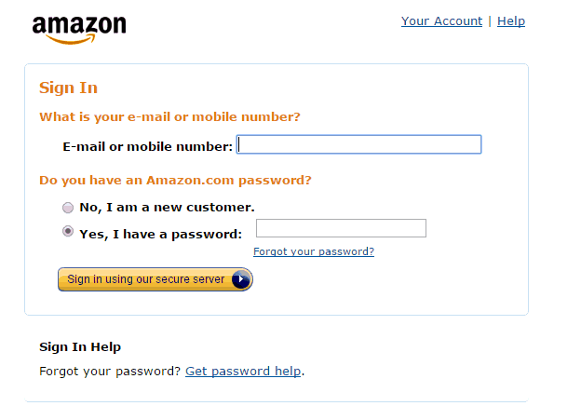Click the "Yes, I have a password:" label text
Screen dimensions: 581x406
(161, 234)
